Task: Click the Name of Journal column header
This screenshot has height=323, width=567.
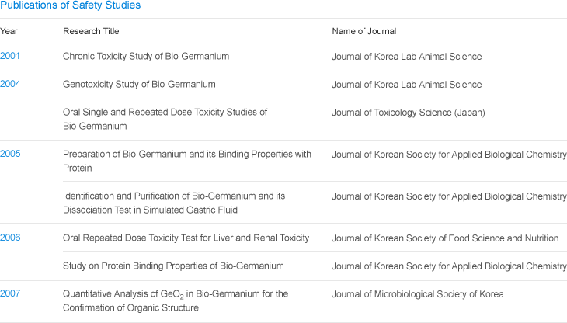Action: click(364, 31)
